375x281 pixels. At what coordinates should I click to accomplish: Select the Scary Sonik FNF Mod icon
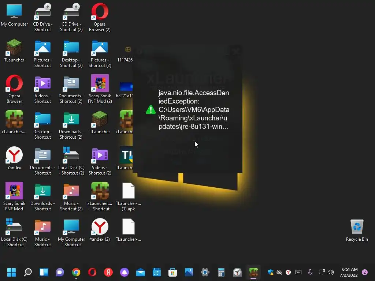(x=14, y=197)
